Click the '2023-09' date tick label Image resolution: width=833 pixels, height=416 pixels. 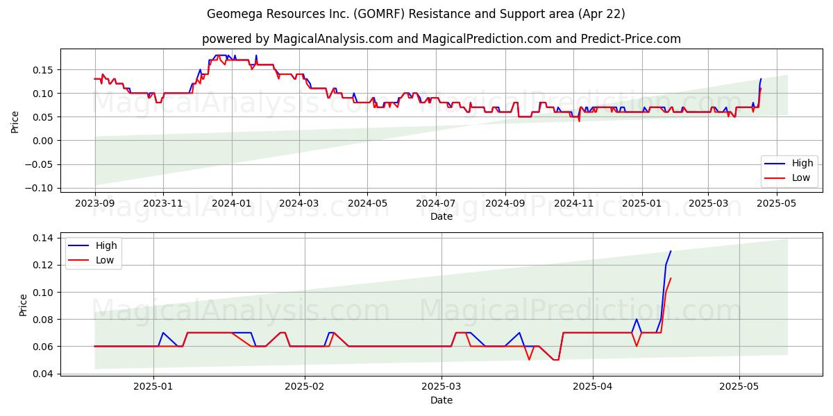click(x=95, y=202)
